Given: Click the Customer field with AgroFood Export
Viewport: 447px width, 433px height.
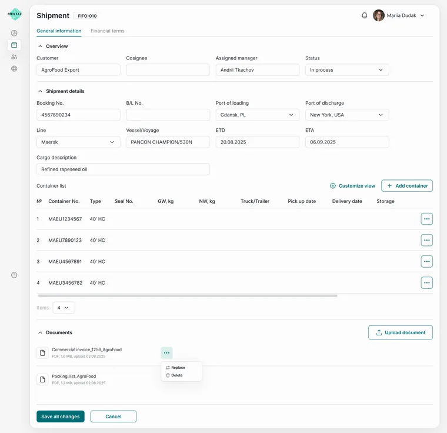Looking at the screenshot, I should tap(78, 70).
